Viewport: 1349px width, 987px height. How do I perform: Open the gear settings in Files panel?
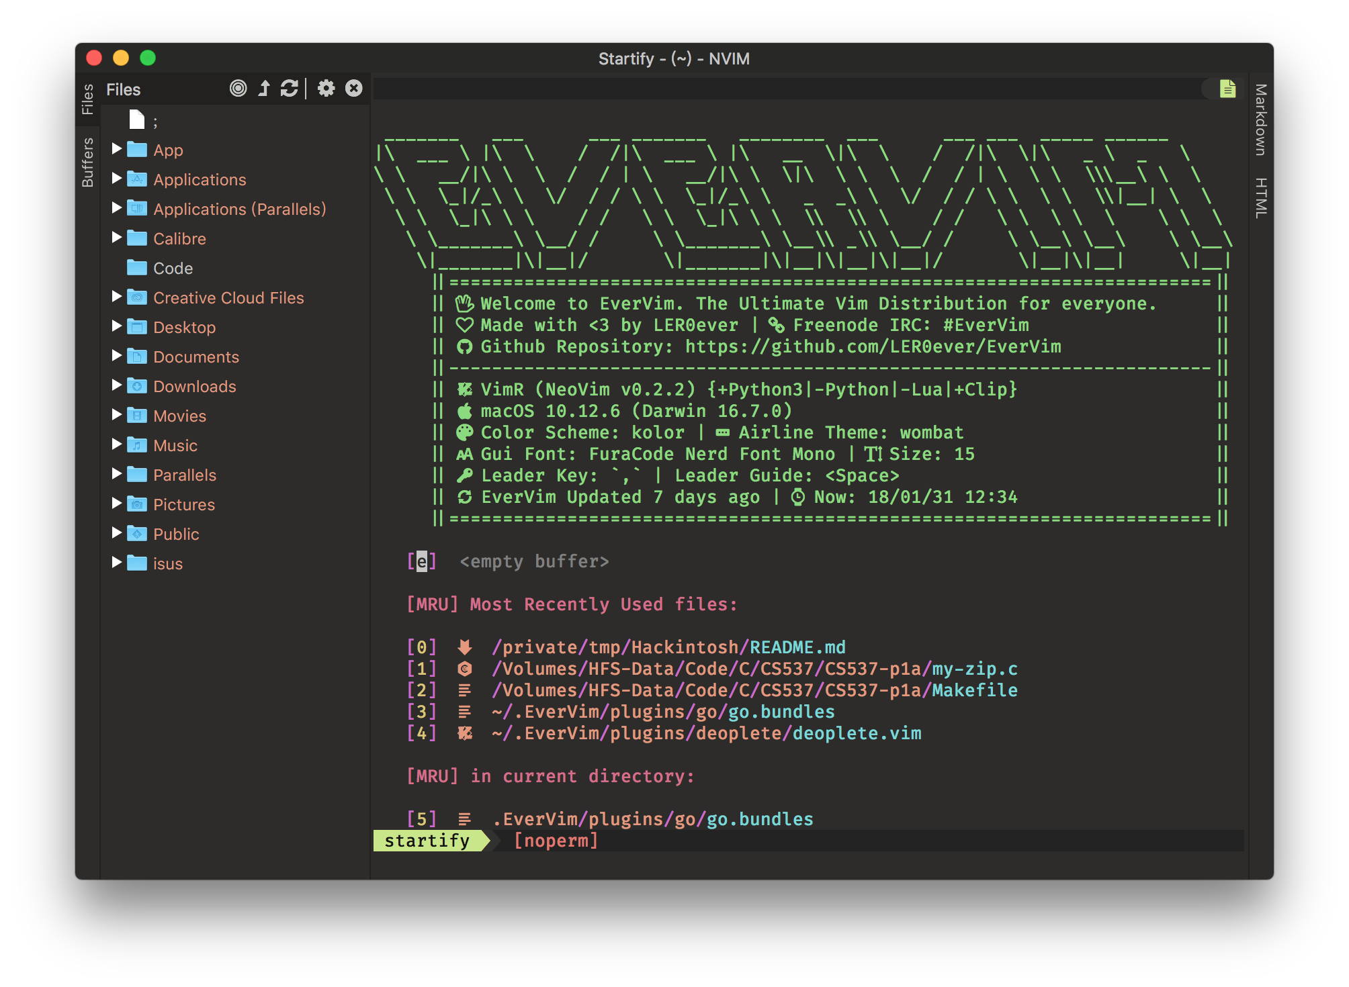pos(326,89)
